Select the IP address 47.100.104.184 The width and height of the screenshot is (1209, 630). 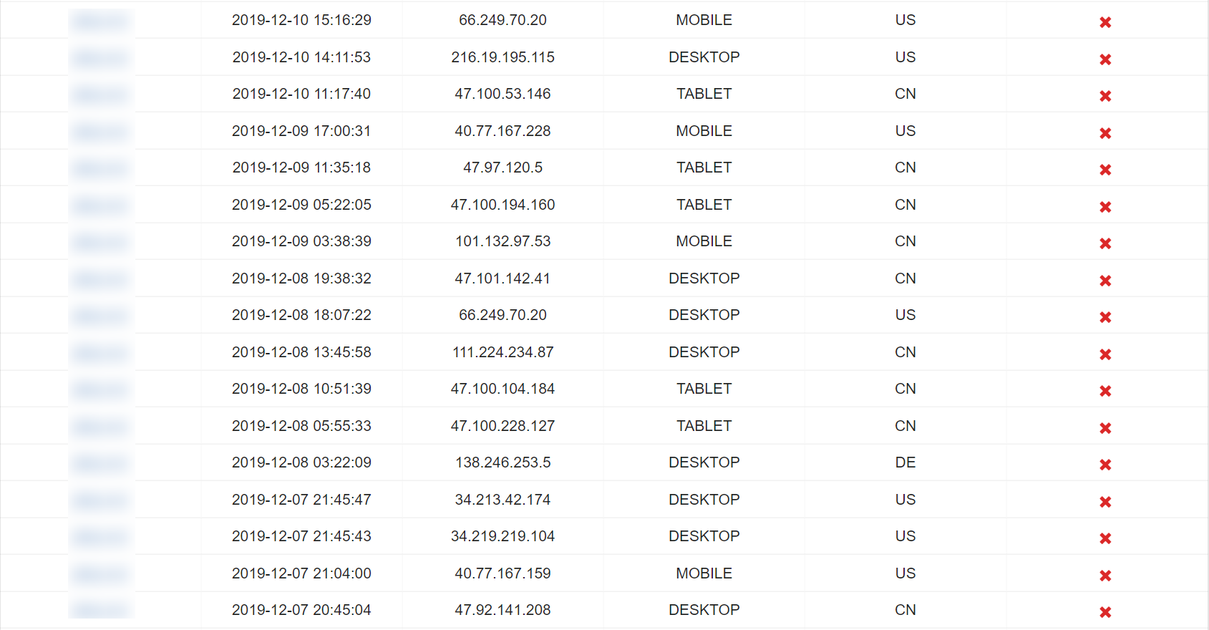(x=502, y=389)
